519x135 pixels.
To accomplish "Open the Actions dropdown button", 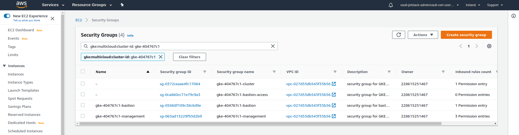I will coord(423,35).
